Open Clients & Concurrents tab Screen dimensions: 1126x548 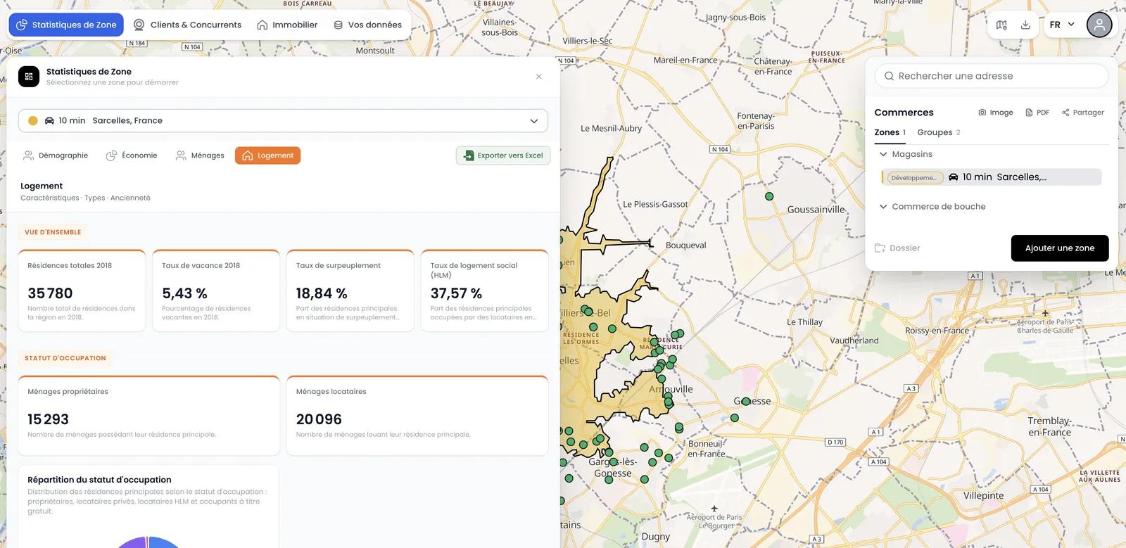187,25
